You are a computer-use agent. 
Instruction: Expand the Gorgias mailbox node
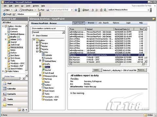tap(37, 43)
